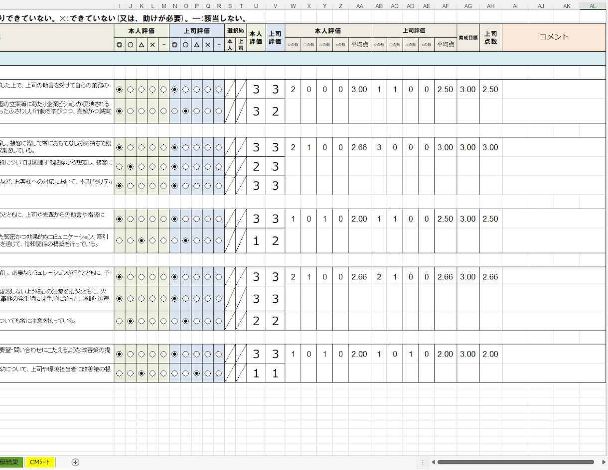This screenshot has height=470, width=608.
Task: Click comment cell in the シミュレーション row
Action: pyautogui.click(x=554, y=277)
